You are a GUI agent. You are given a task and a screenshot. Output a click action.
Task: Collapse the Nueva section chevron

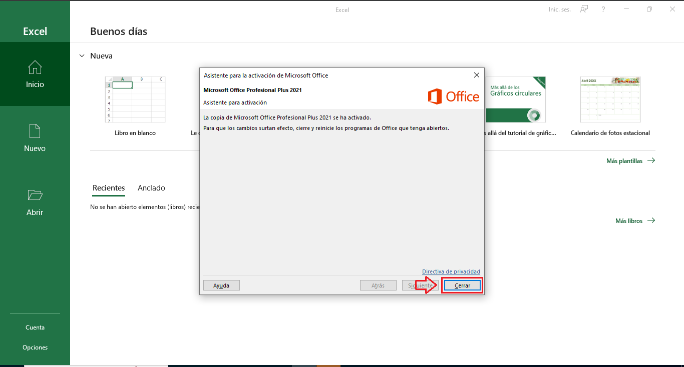(82, 56)
